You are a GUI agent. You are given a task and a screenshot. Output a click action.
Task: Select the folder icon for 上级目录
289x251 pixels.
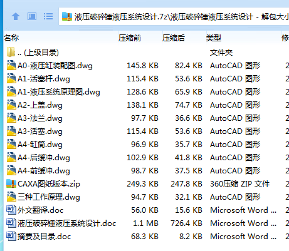(11, 52)
